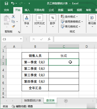
Task: Open 条件格式 conditional formatting menu
Action: pyautogui.click(x=69, y=17)
